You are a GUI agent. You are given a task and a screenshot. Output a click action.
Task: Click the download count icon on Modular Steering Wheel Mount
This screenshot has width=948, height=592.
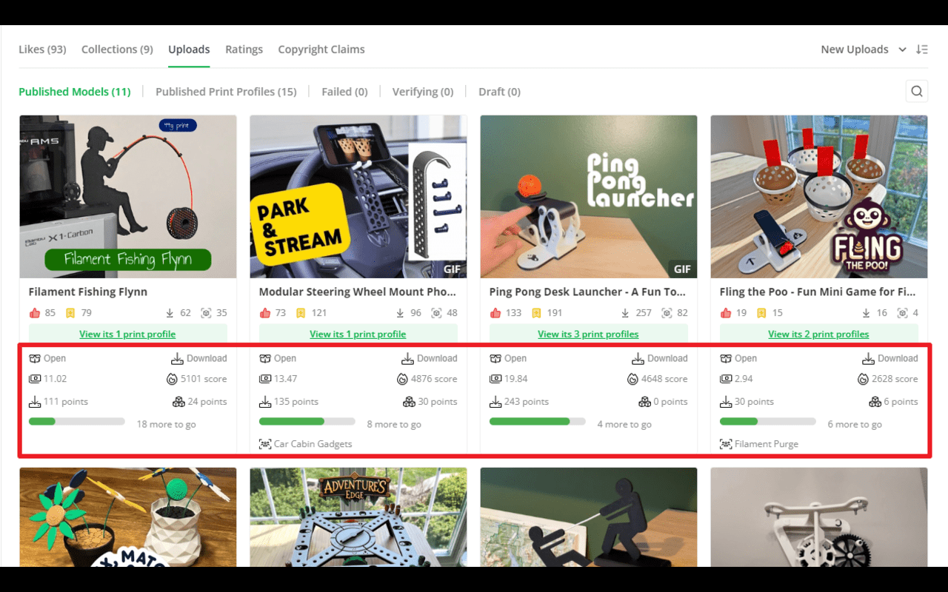(401, 313)
